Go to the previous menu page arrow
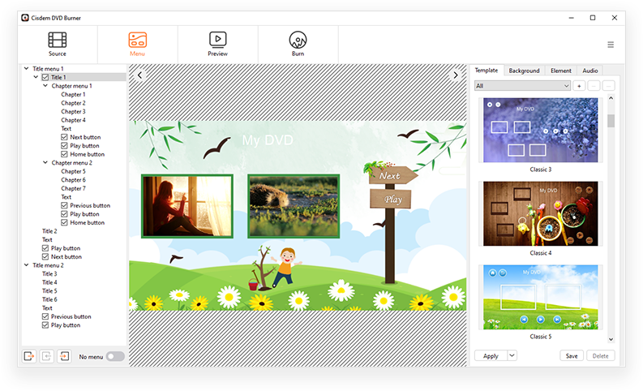Image resolution: width=643 pixels, height=391 pixels. 139,75
